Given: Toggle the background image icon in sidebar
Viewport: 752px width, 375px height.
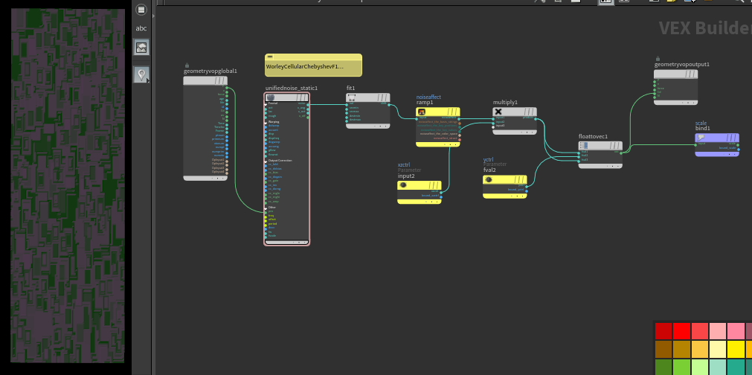Looking at the screenshot, I should 141,48.
